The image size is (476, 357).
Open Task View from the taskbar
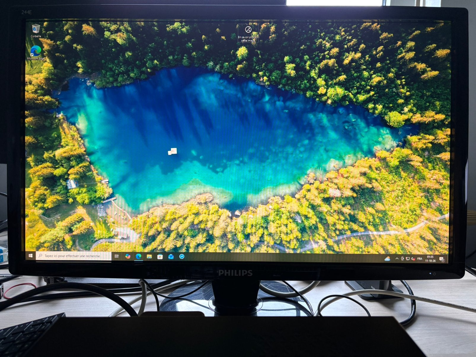tap(116, 256)
